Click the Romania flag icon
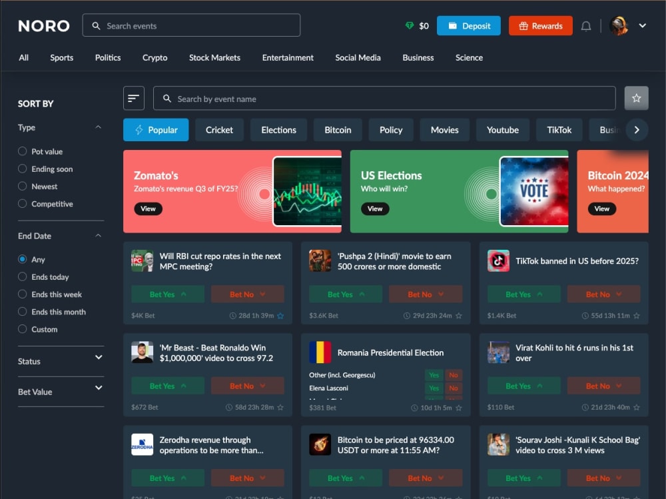The image size is (666, 499). pos(320,352)
